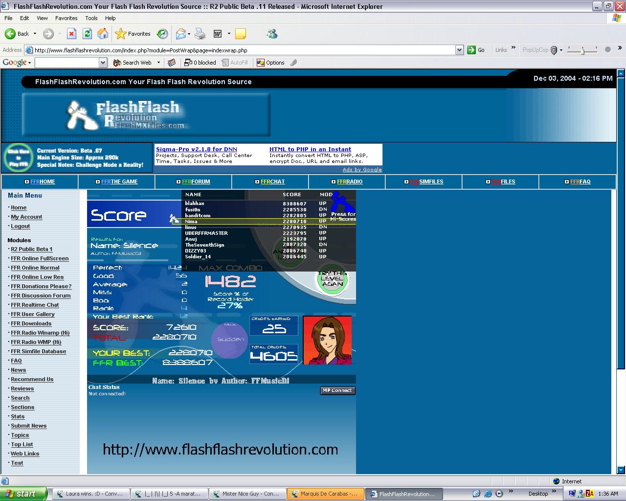626x501 pixels.
Task: Expand the Google search box dropdown
Action: pos(103,63)
